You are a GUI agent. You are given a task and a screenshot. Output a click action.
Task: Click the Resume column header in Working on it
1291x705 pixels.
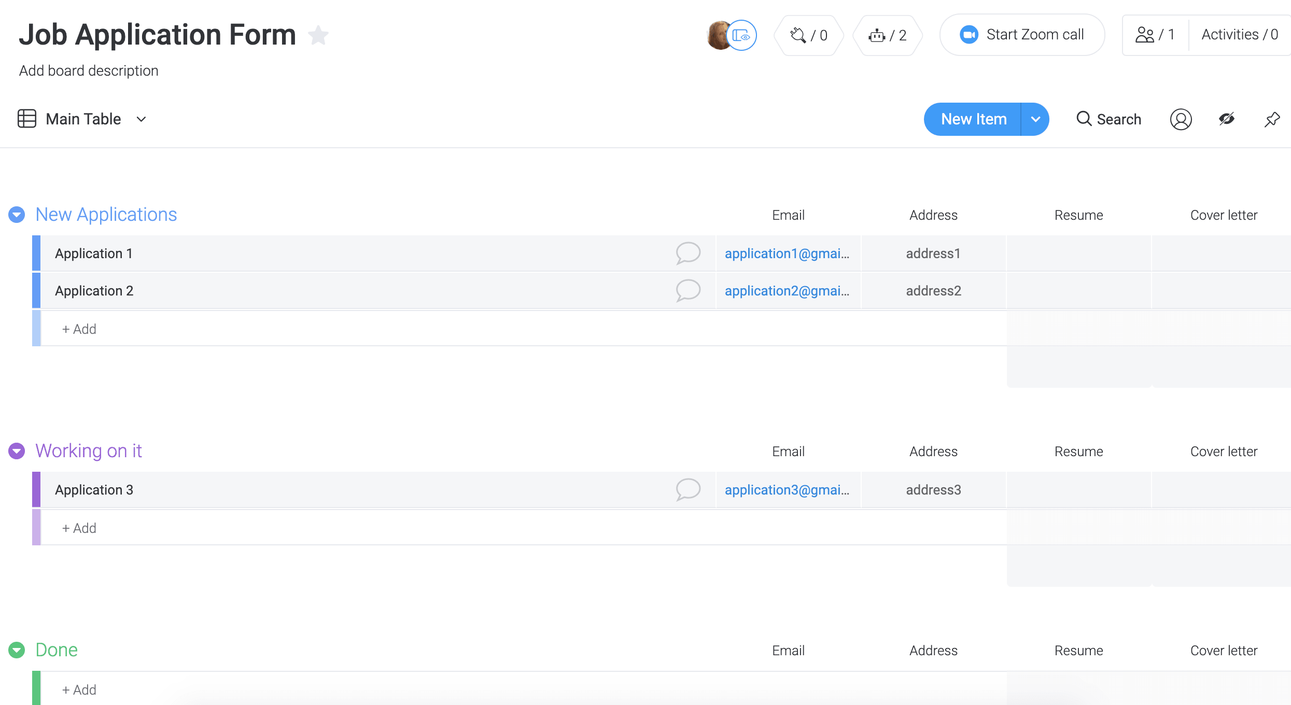pyautogui.click(x=1078, y=452)
